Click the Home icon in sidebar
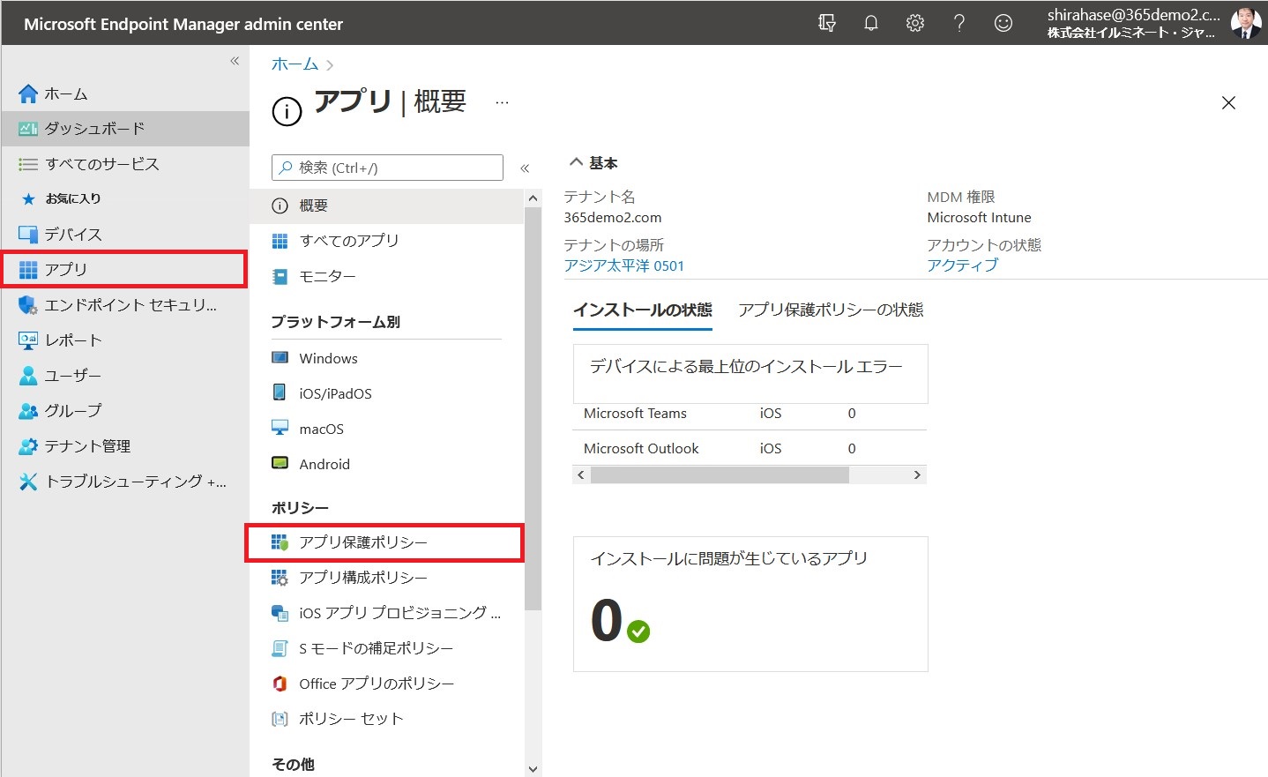Viewport: 1268px width, 777px height. pyautogui.click(x=28, y=93)
